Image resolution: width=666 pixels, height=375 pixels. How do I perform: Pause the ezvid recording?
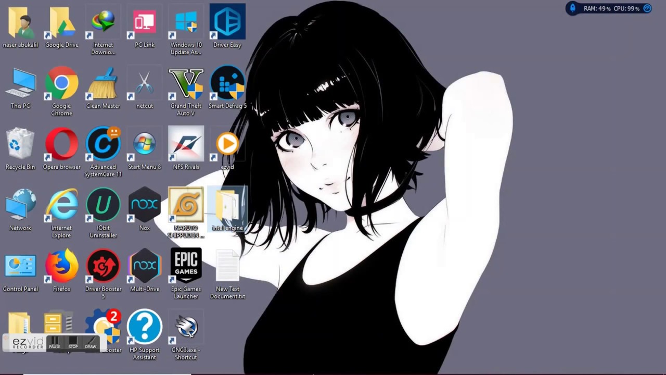[x=55, y=343]
